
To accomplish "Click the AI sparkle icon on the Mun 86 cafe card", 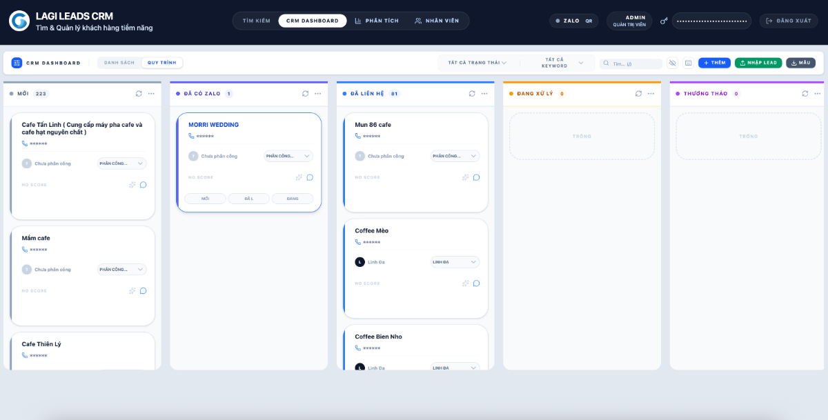I will click(x=465, y=177).
